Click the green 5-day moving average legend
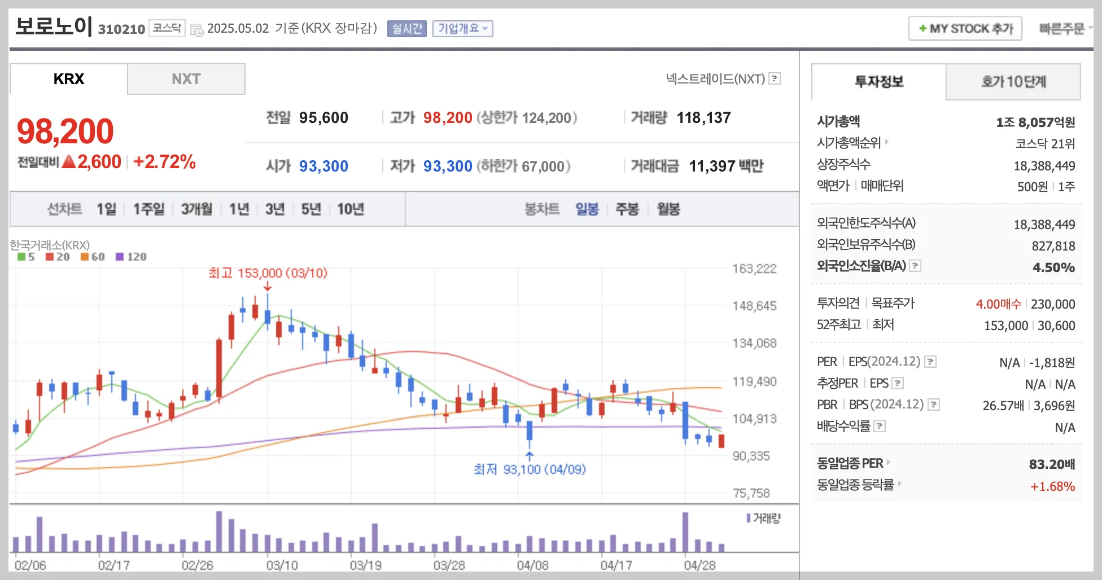Screen dimensions: 1102x580 (x=26, y=257)
